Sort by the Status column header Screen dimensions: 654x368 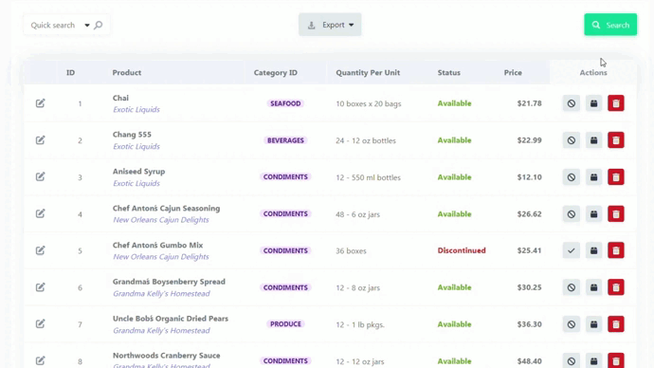[448, 73]
